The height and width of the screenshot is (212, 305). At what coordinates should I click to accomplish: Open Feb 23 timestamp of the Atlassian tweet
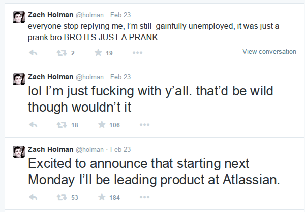point(120,149)
